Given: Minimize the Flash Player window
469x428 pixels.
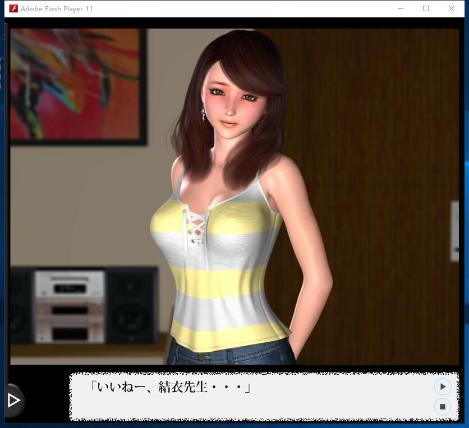Looking at the screenshot, I should [x=401, y=8].
